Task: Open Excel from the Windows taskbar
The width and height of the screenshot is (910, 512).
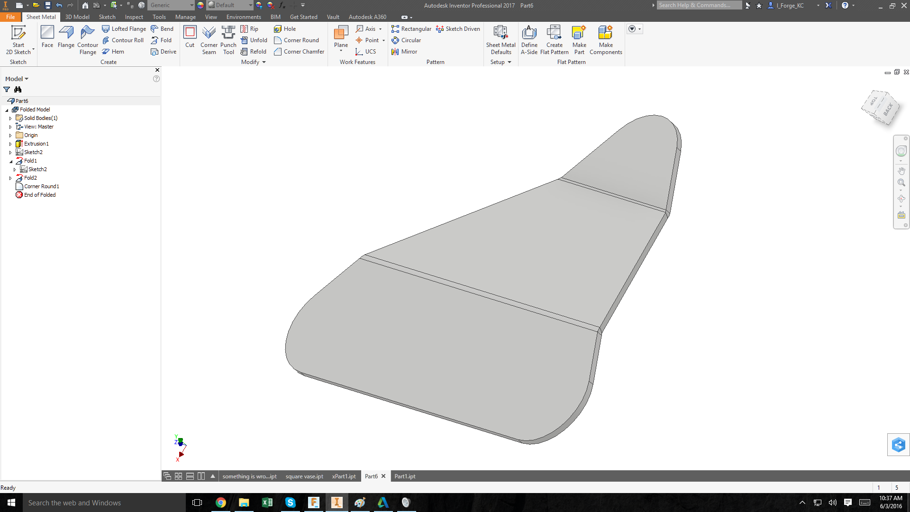Action: (267, 503)
